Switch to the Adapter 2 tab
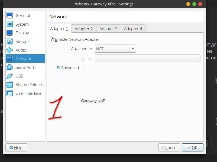217x162 pixels. pyautogui.click(x=84, y=29)
